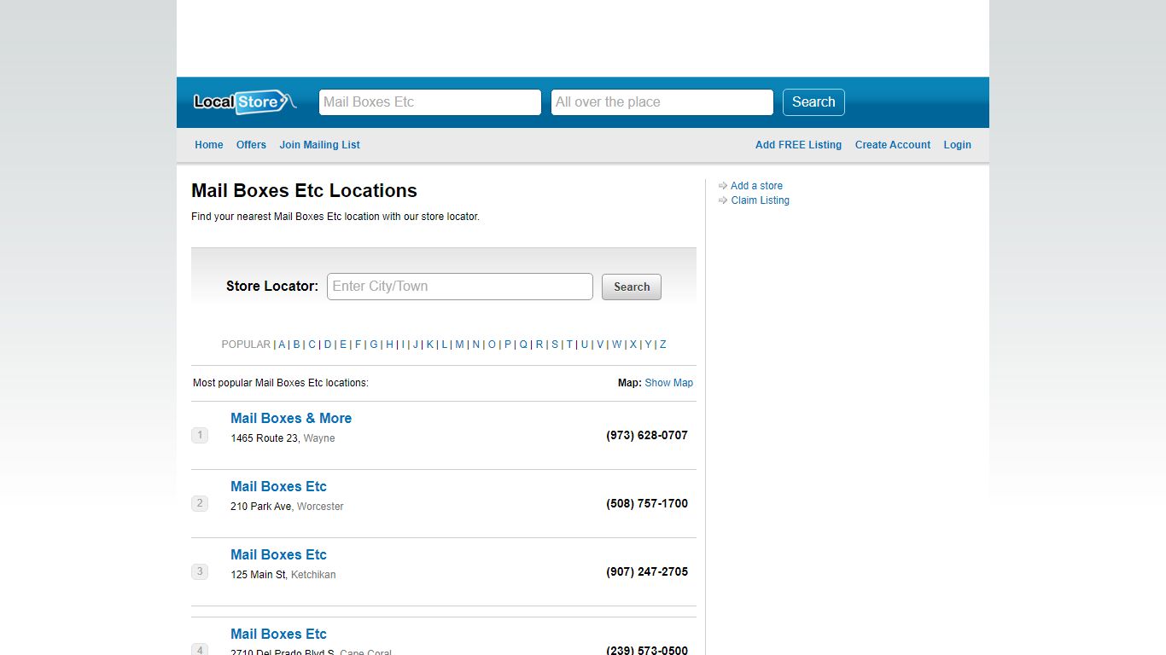This screenshot has width=1166, height=655.
Task: Click the Mail Boxes Etc Locations heading
Action: [304, 191]
